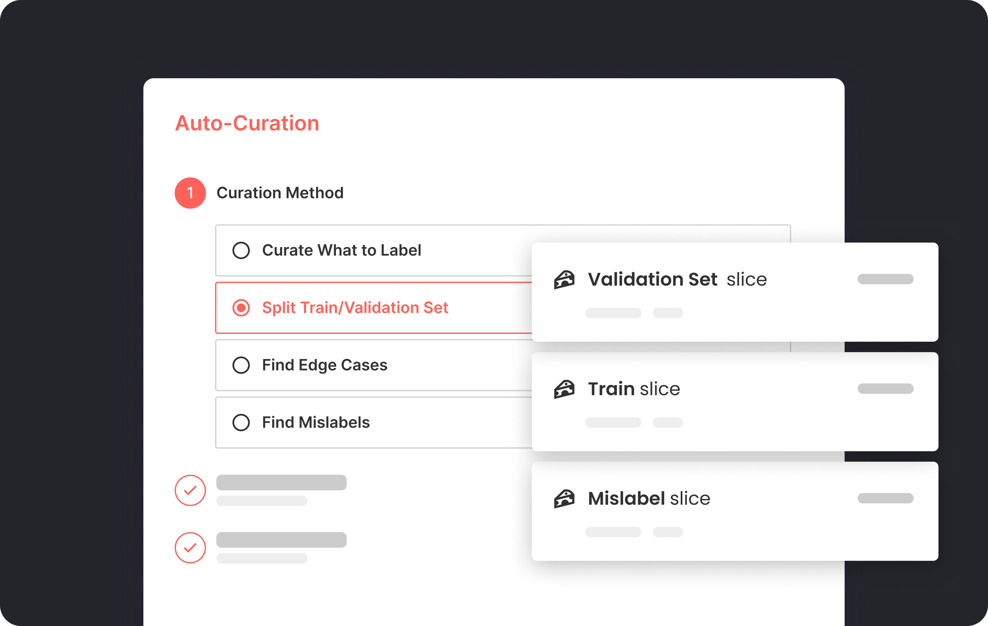Click the cheese icon on Mislabel slice
Viewport: 988px width, 626px height.
(x=564, y=499)
